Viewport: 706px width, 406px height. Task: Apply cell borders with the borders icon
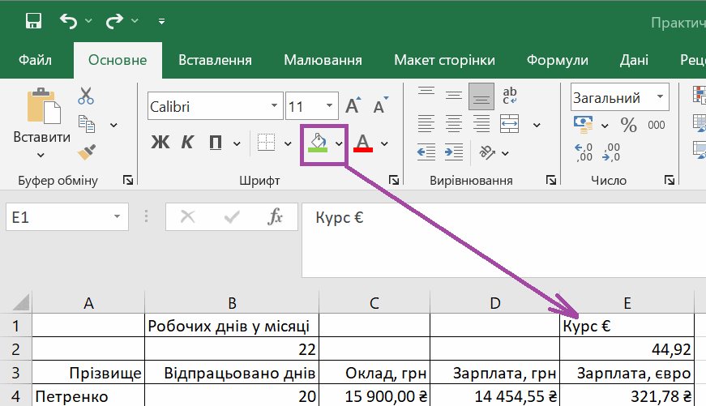(x=267, y=143)
